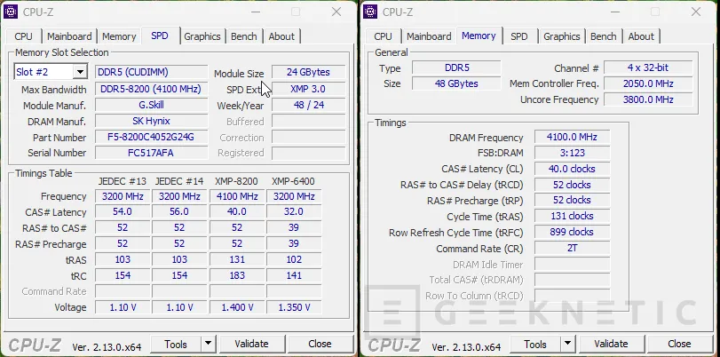
Task: Click CPU-Z app icon in left window title bar
Action: 11,12
